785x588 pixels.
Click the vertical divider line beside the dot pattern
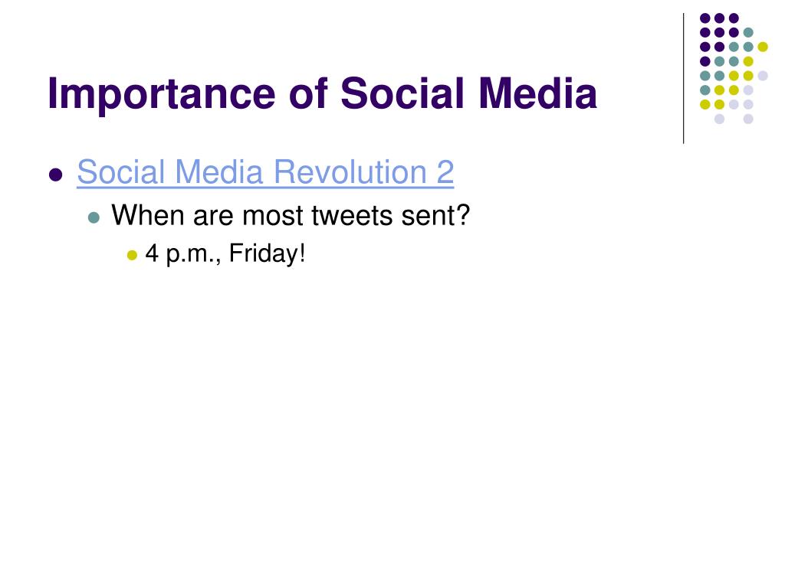point(683,79)
